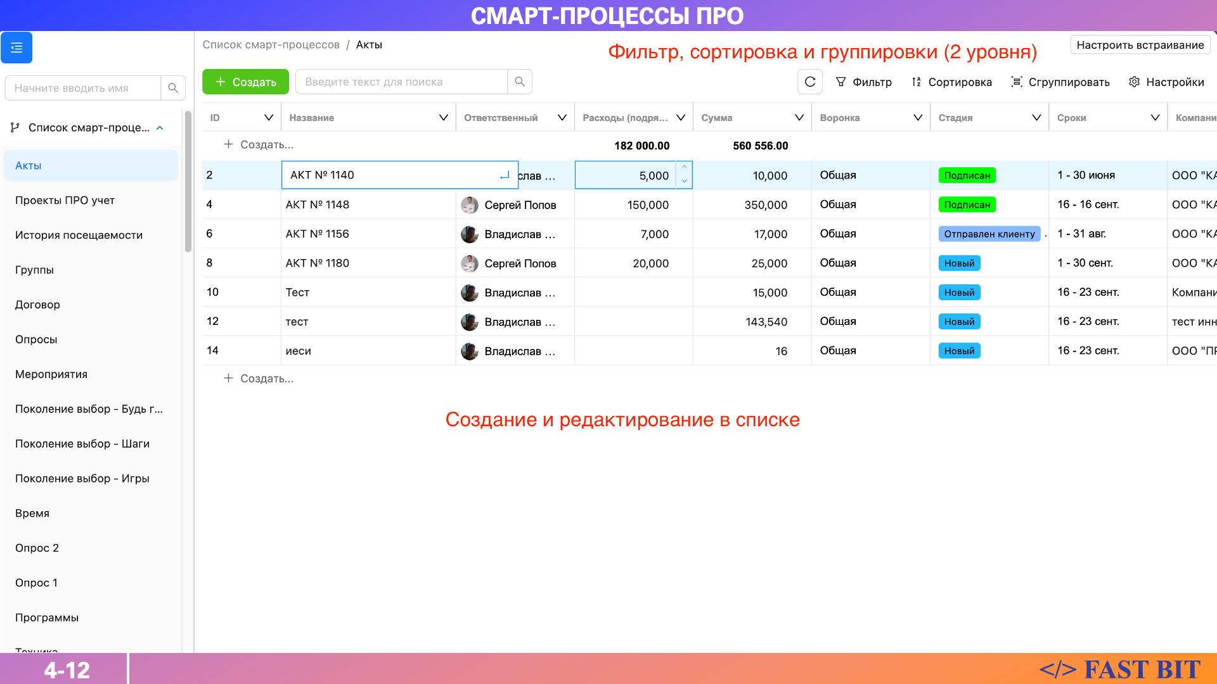This screenshot has height=684, width=1217.
Task: Click the sidebar name search magnifier
Action: tap(172, 88)
